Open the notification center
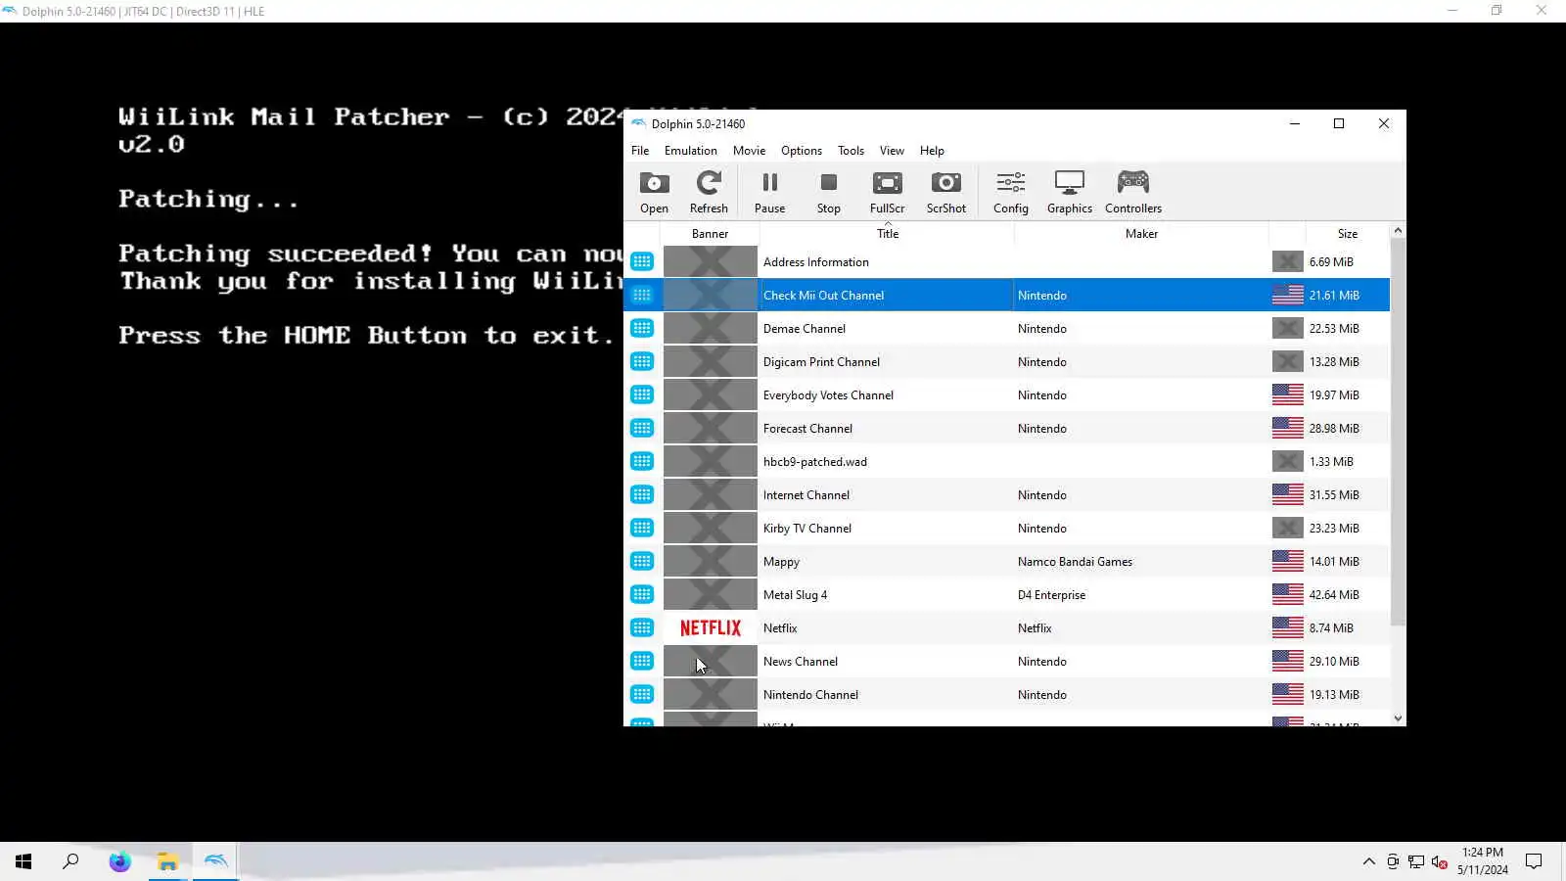The height and width of the screenshot is (881, 1566). click(x=1534, y=861)
